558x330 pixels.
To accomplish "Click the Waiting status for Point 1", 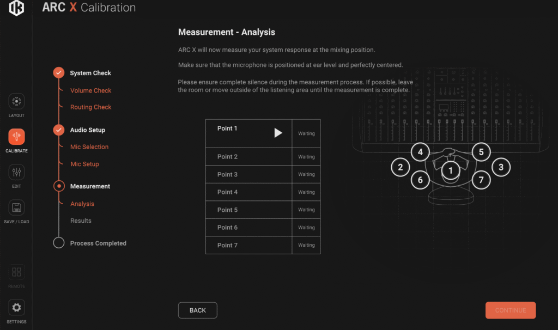I will 306,133.
